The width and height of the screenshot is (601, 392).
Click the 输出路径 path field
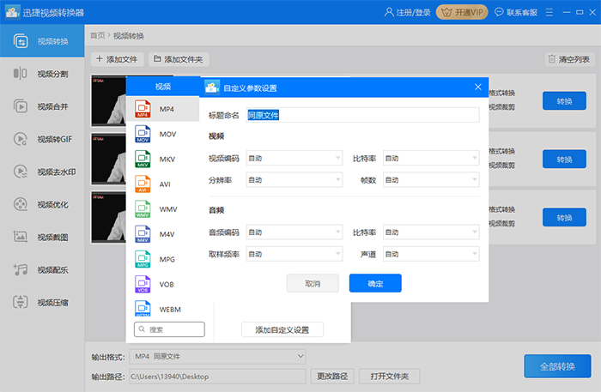[x=217, y=377]
